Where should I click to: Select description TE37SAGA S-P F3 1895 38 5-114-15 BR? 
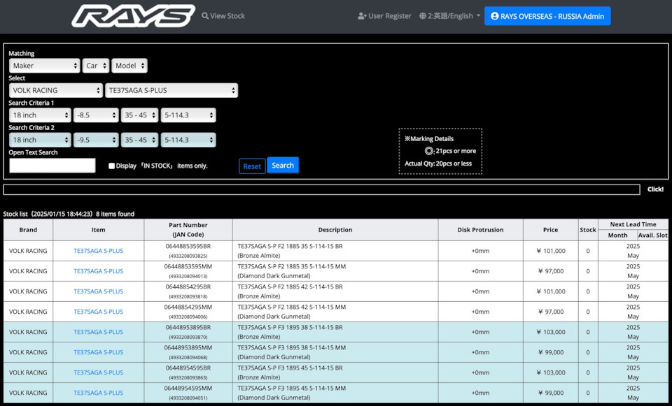coord(290,327)
